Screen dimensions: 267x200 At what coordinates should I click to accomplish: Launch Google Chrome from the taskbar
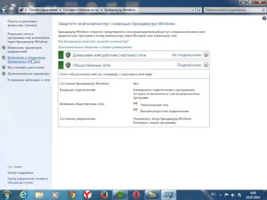coord(72,195)
